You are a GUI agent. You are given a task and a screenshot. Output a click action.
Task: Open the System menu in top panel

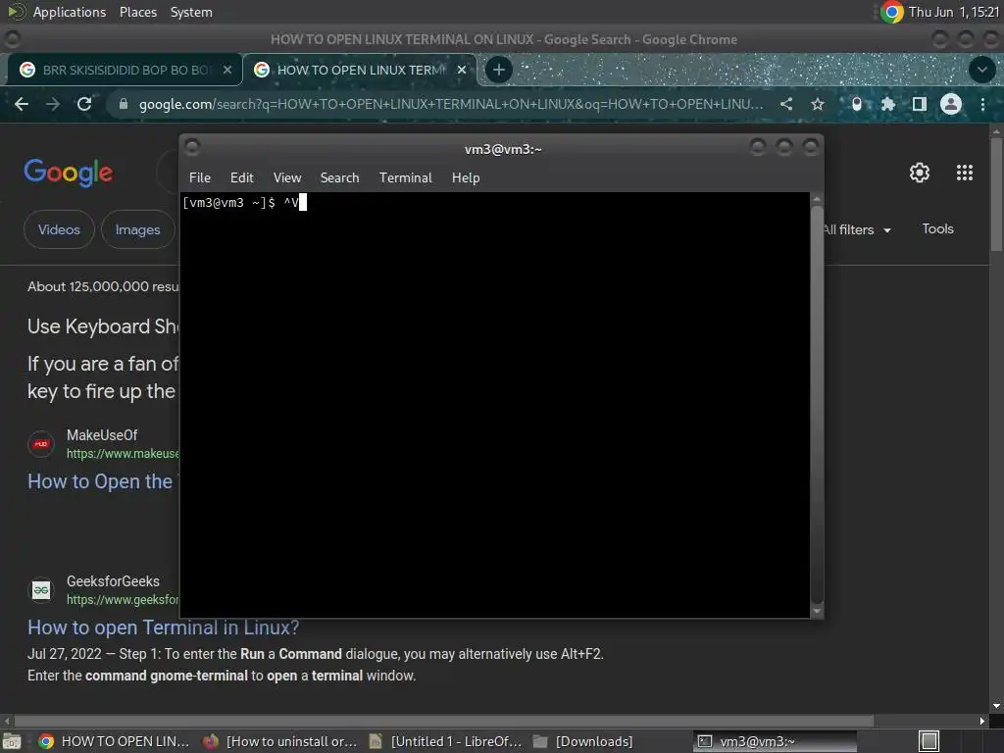tap(191, 12)
